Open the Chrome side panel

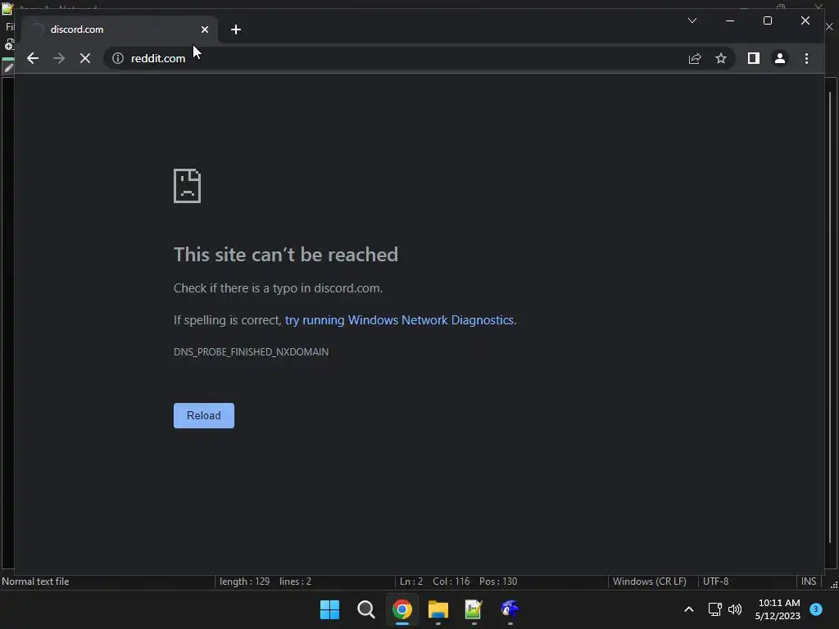coord(754,58)
